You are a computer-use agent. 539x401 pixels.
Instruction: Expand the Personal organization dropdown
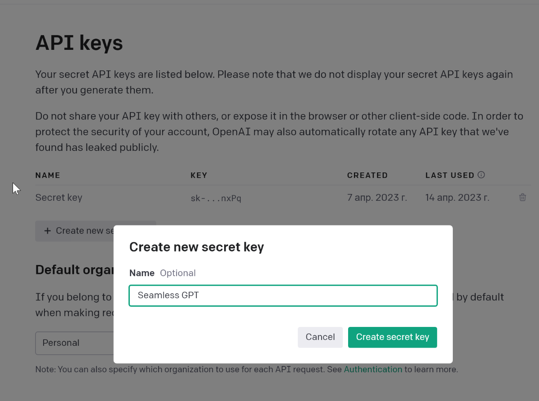pyautogui.click(x=75, y=343)
